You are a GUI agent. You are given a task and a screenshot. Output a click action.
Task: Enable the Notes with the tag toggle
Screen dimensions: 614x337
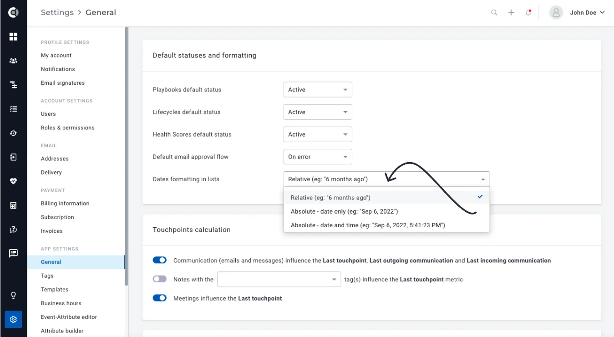tap(159, 279)
